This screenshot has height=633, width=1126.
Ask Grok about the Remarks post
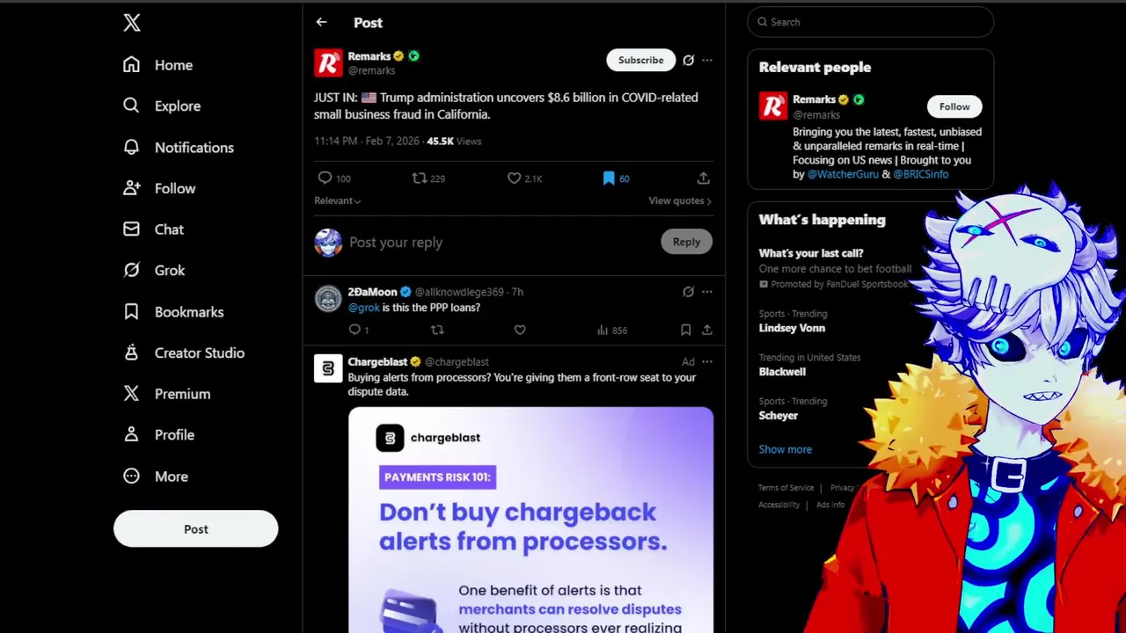click(x=688, y=60)
